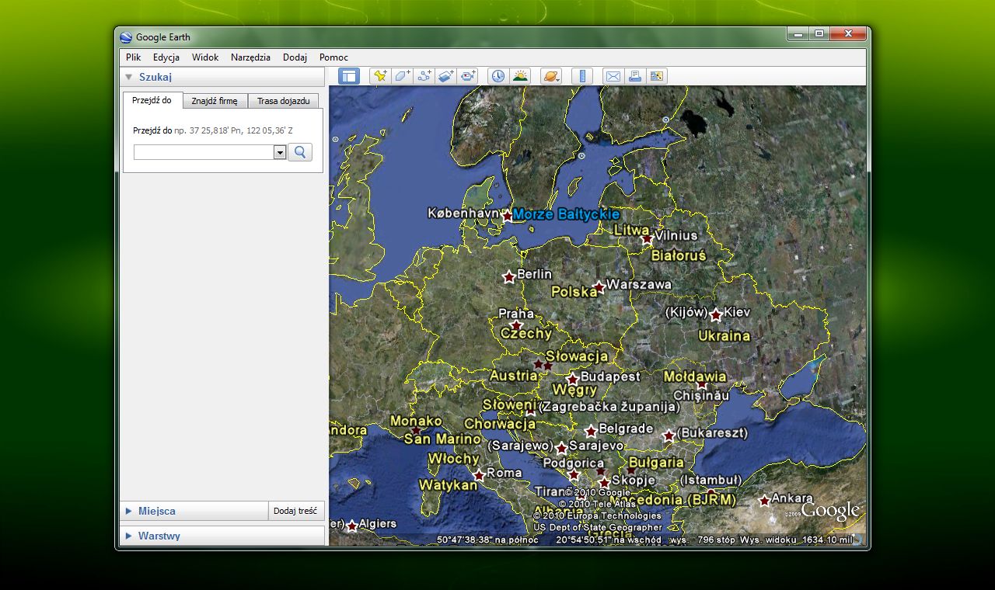The height and width of the screenshot is (590, 995).
Task: Click the Mołdawia country label
Action: click(695, 376)
